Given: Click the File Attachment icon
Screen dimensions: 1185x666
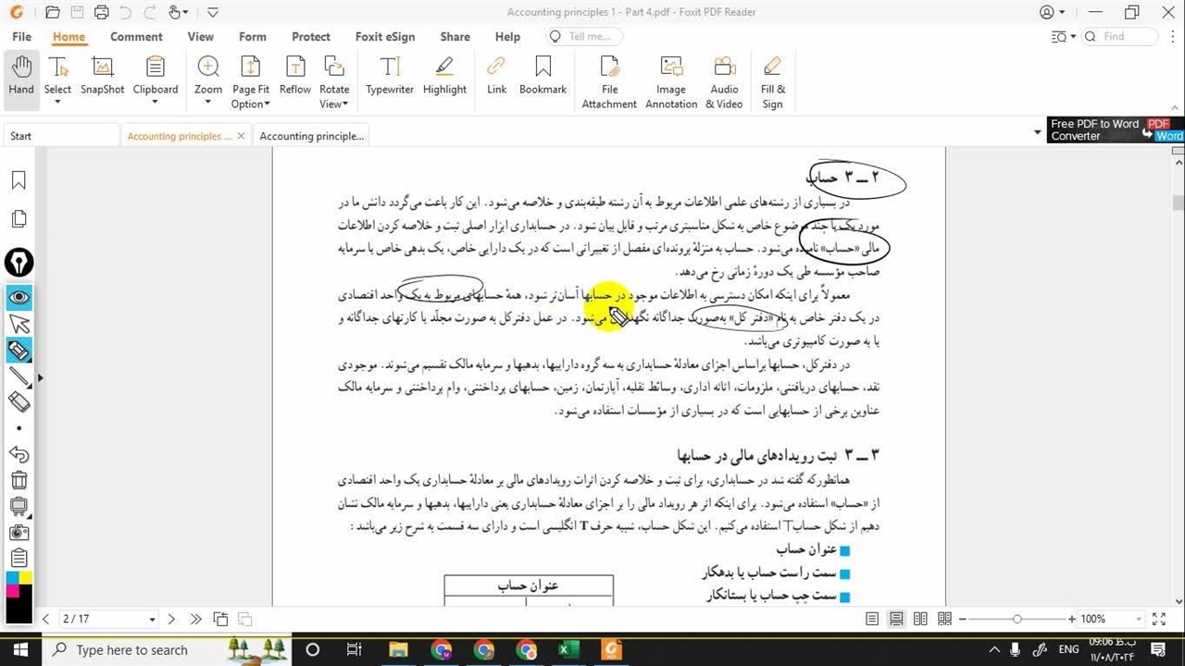Looking at the screenshot, I should pyautogui.click(x=609, y=80).
